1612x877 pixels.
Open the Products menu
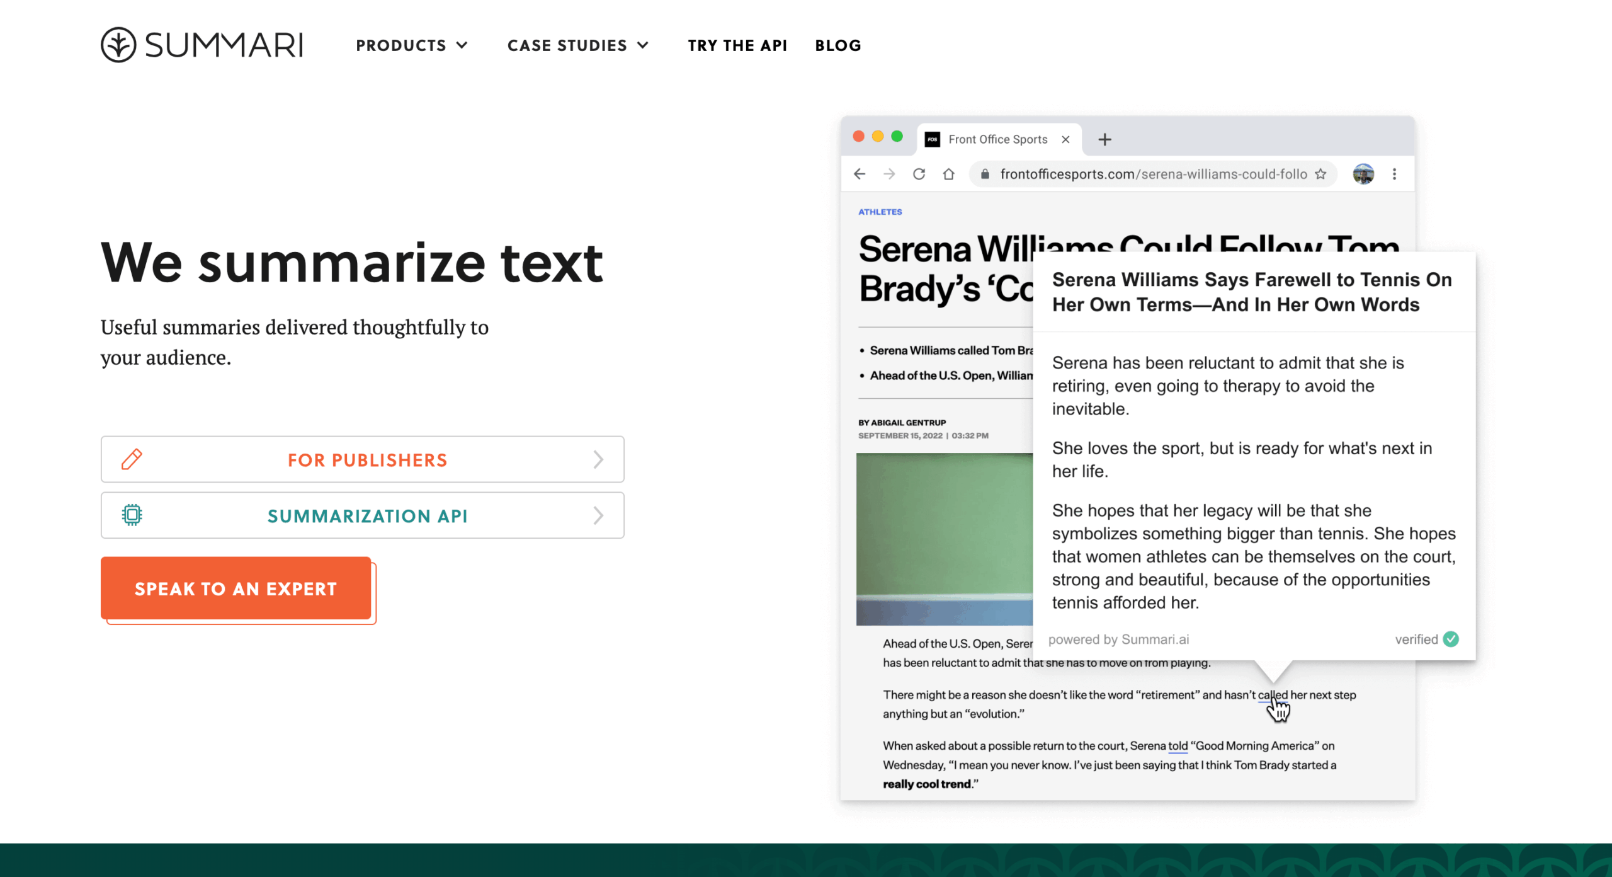pyautogui.click(x=412, y=45)
